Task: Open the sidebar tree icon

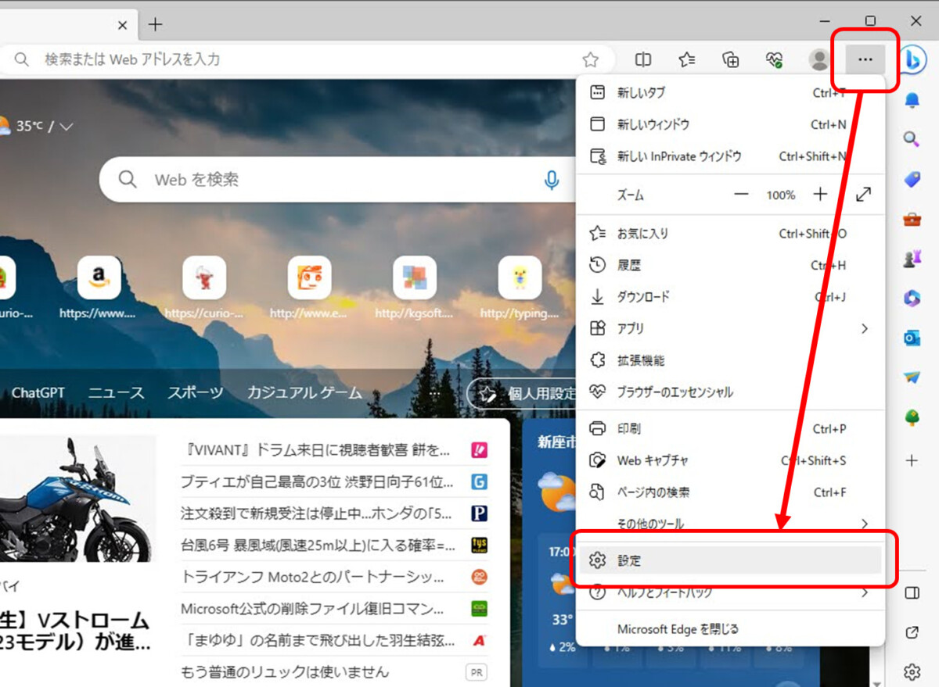Action: click(912, 418)
